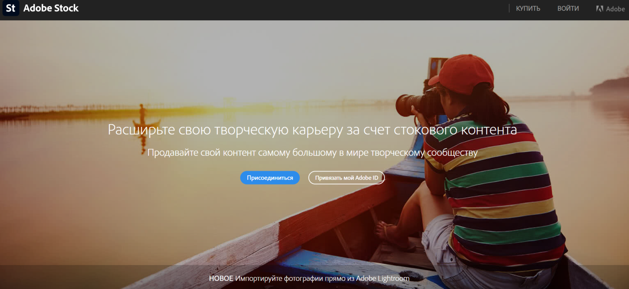Open the ВОЙТИ sign-in link
The image size is (629, 289).
(x=568, y=9)
